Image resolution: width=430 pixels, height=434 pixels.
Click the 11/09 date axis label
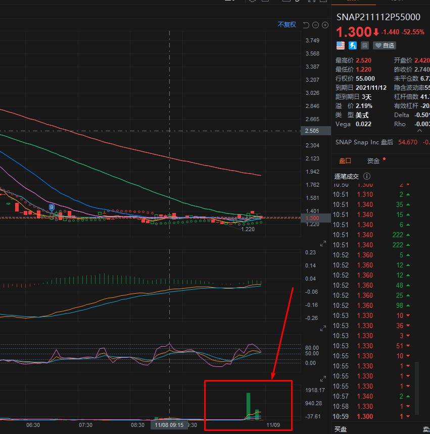tap(273, 425)
